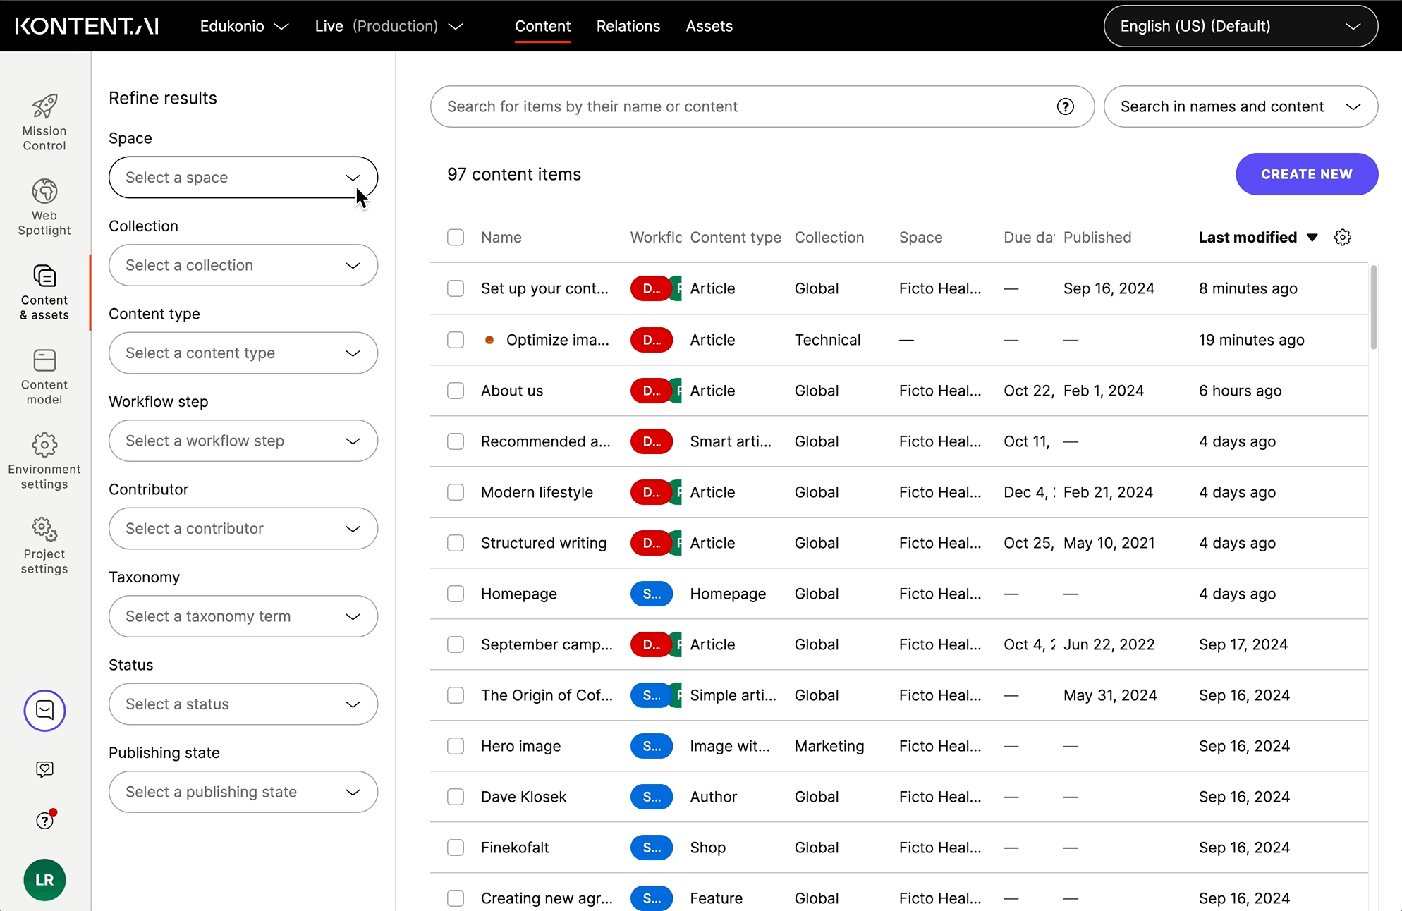Click the LR user avatar
1402x911 pixels.
tap(44, 880)
